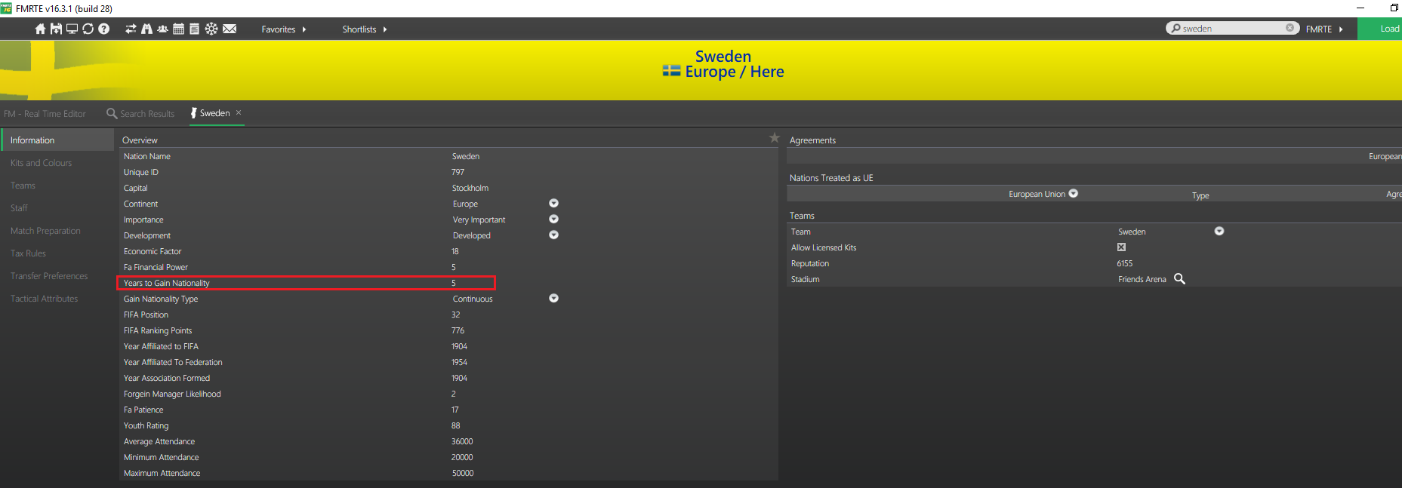
Task: Close the Sweden tab
Action: [x=239, y=112]
